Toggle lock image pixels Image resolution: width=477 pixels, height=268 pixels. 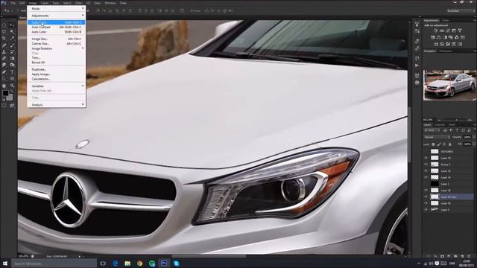pyautogui.click(x=439, y=144)
